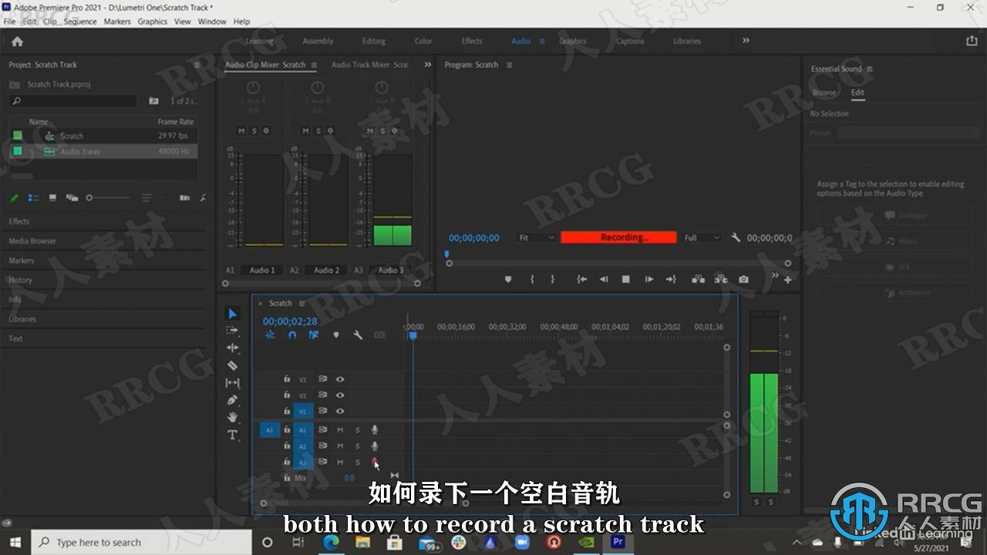The height and width of the screenshot is (555, 987).
Task: Click Export Frame camera icon
Action: (743, 279)
